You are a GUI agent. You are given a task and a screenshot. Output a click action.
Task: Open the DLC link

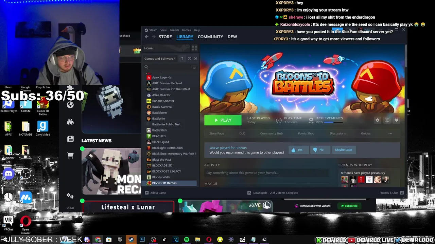(242, 134)
